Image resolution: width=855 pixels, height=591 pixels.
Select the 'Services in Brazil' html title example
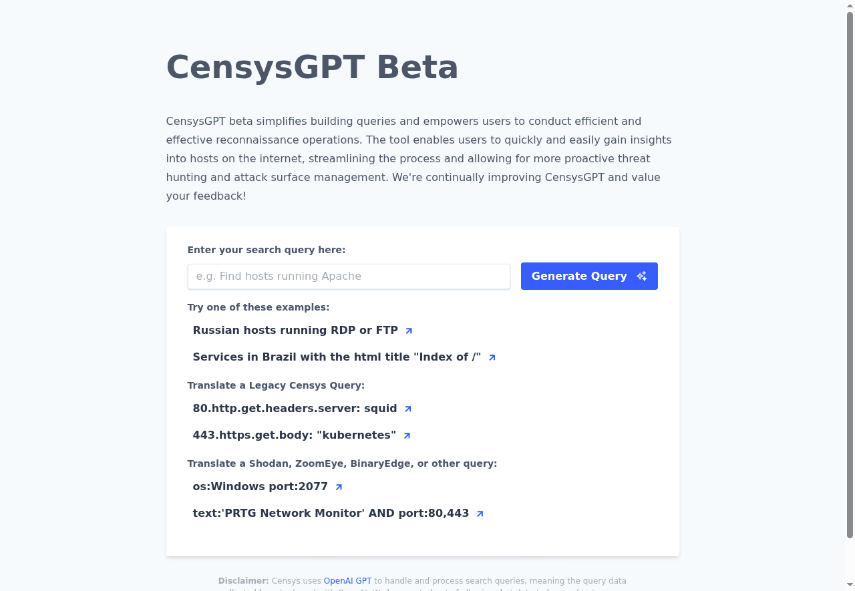pos(337,357)
